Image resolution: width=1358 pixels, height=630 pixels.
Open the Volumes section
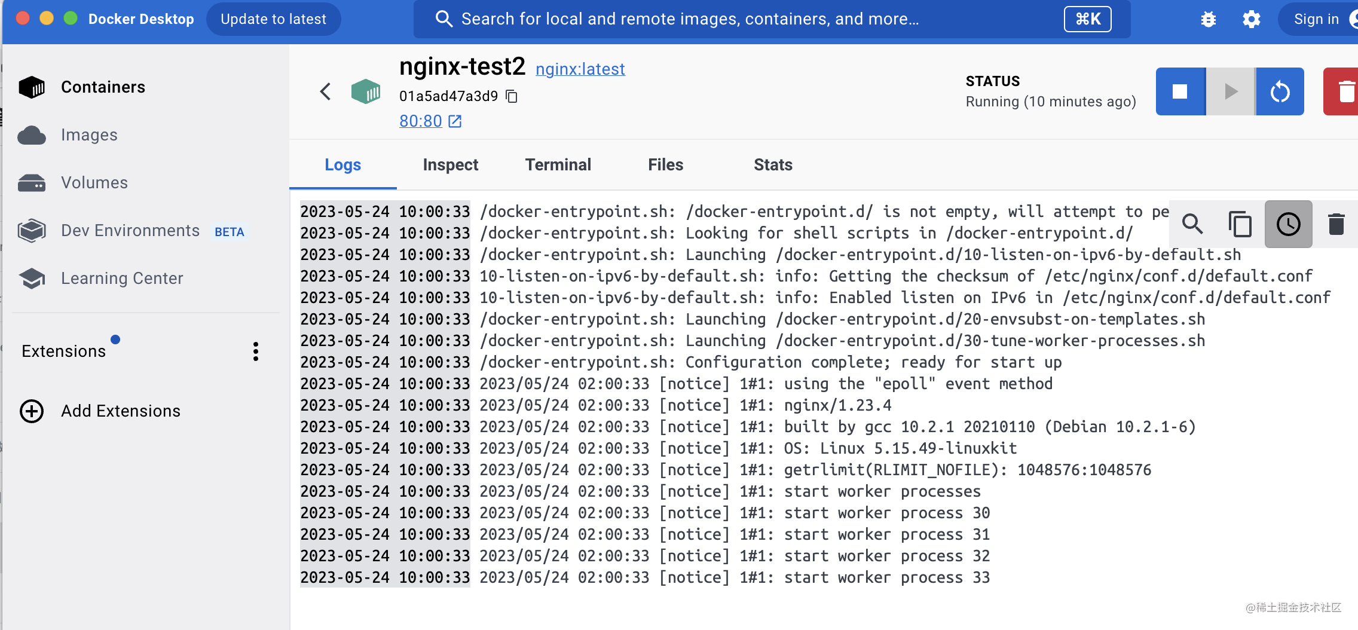93,182
